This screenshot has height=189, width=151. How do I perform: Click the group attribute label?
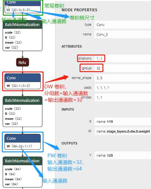[x=87, y=68]
